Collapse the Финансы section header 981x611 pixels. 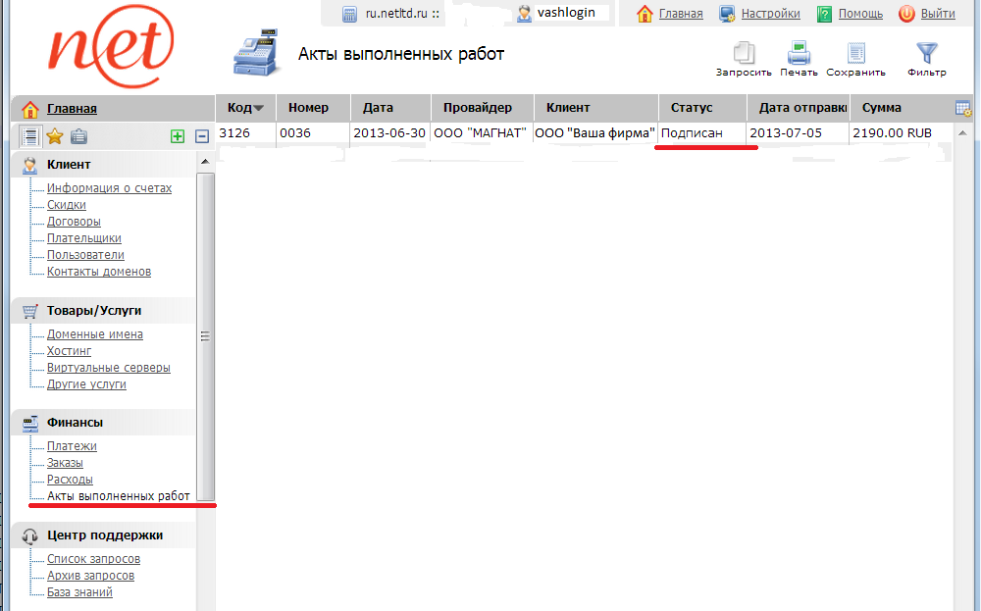click(x=75, y=423)
